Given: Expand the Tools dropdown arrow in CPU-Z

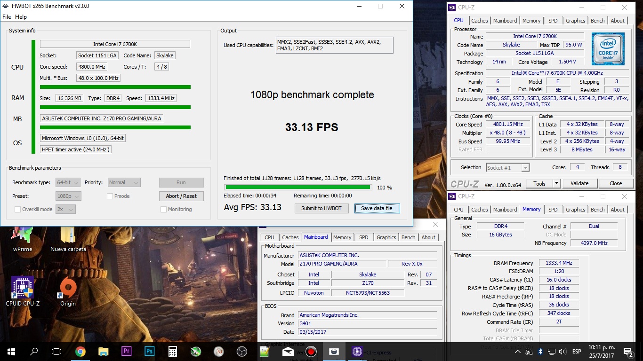Looking at the screenshot, I should [557, 183].
